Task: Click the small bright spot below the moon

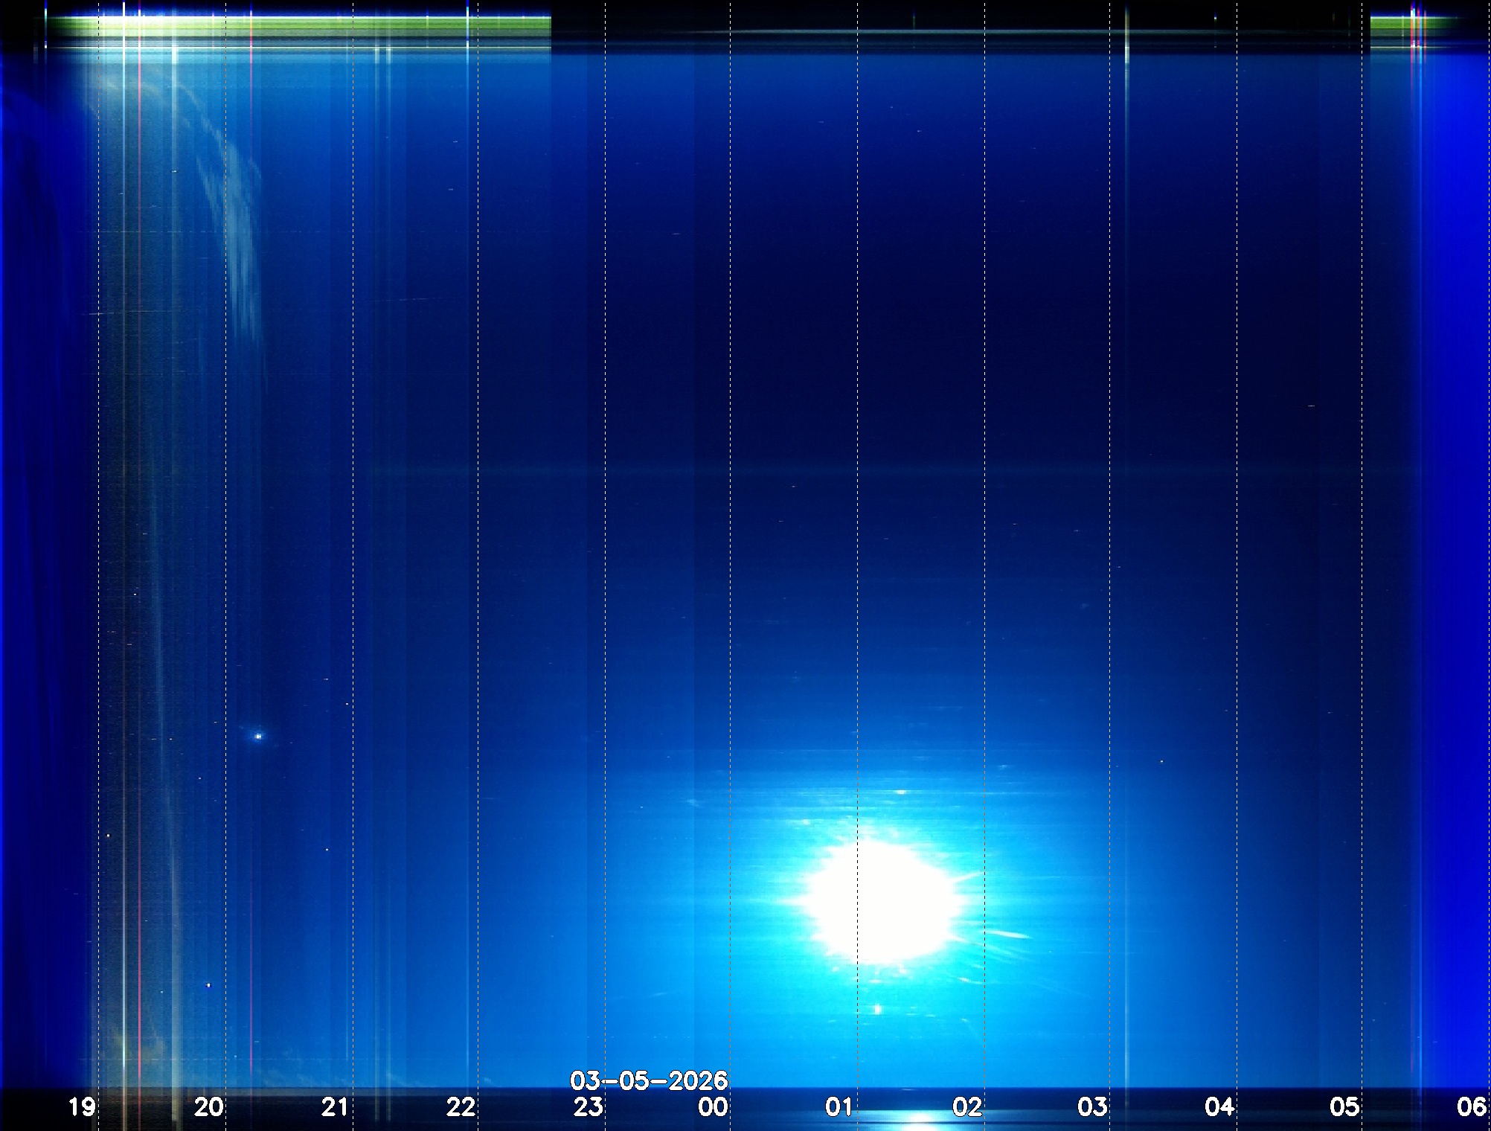Action: coord(878,1009)
